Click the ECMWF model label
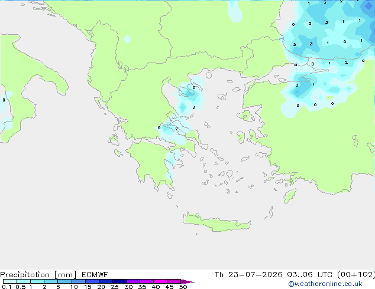This screenshot has width=375, height=289. [95, 275]
